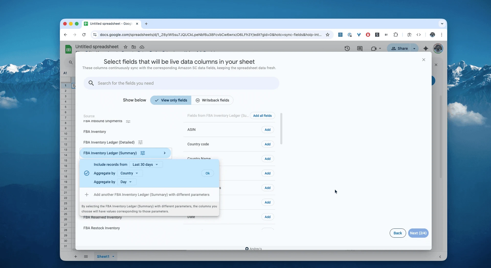This screenshot has width=491, height=268.
Task: Click Next (2/4) button
Action: click(x=418, y=233)
